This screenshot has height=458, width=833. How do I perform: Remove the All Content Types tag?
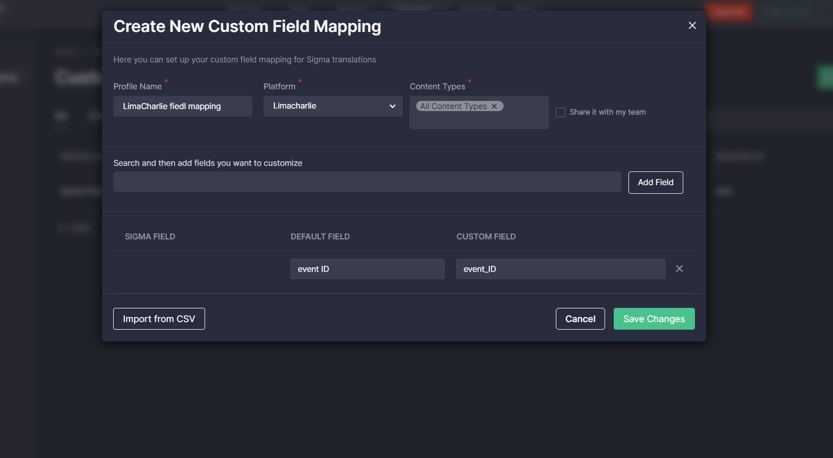point(494,106)
